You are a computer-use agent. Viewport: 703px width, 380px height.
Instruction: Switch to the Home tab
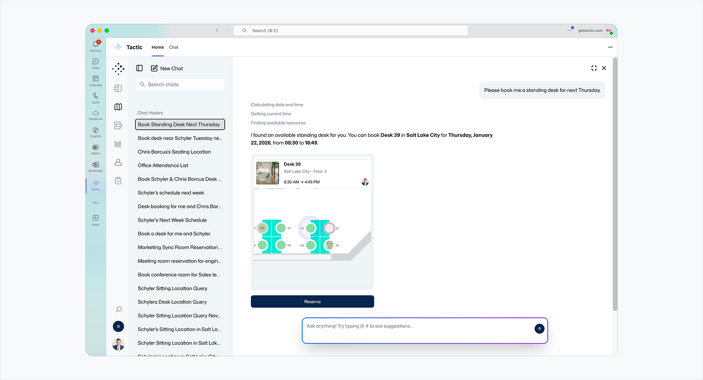click(158, 47)
